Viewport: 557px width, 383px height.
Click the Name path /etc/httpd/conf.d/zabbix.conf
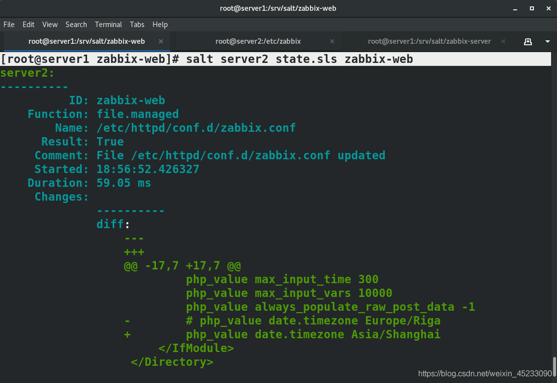pyautogui.click(x=196, y=128)
